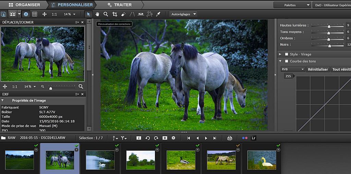The width and height of the screenshot is (351, 174).
Task: Open the navigator 14 % zoom dropdown
Action: coord(30,87)
